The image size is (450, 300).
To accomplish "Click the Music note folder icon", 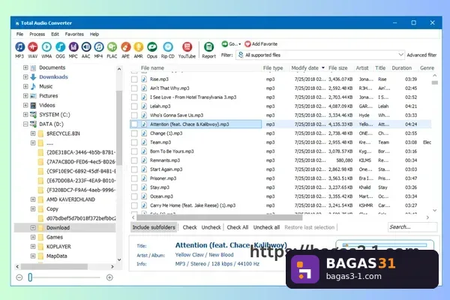I will 33,86.
